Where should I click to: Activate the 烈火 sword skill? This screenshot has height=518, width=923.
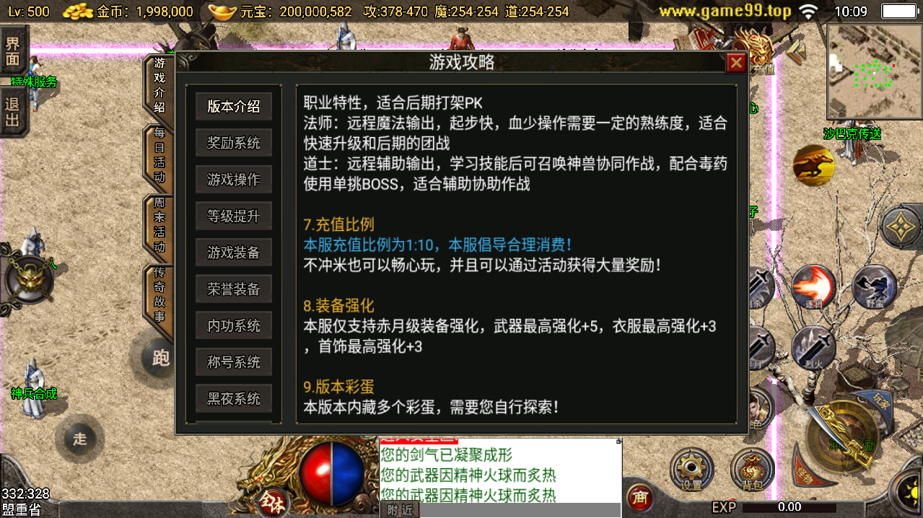pos(813,348)
